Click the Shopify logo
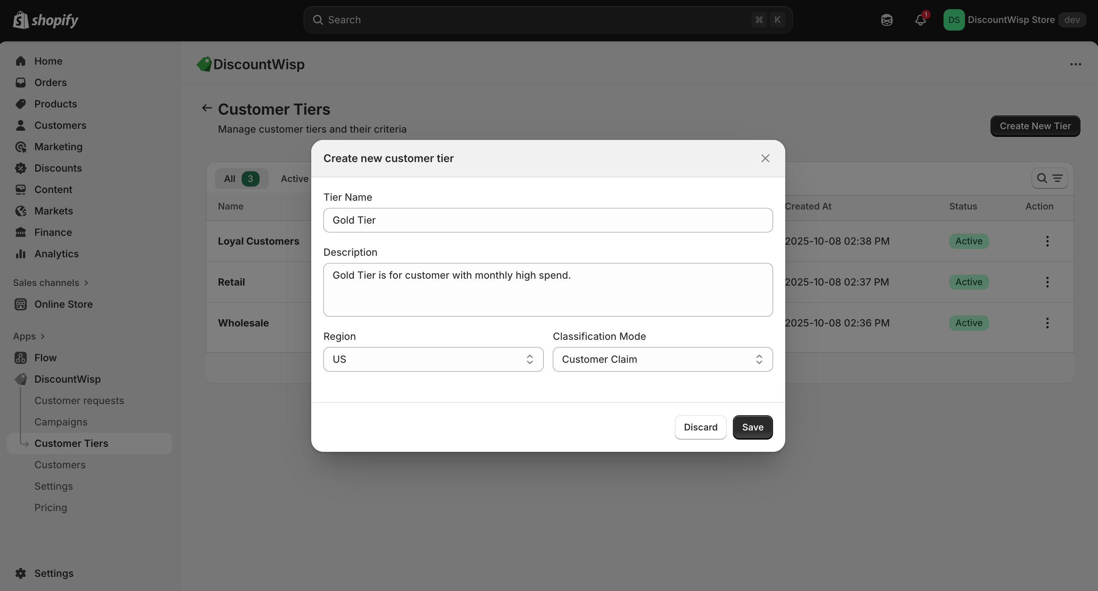Viewport: 1098px width, 591px height. [x=45, y=20]
